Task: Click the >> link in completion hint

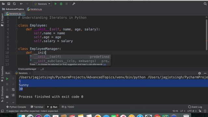Action: 105,64
